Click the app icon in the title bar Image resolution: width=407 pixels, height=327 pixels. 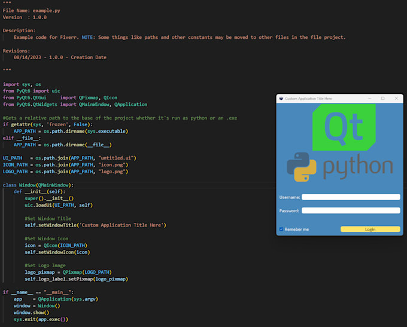tap(281, 99)
